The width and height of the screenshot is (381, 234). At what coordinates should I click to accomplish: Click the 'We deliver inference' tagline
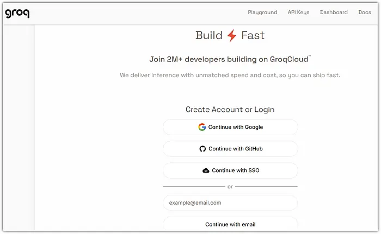pyautogui.click(x=230, y=75)
